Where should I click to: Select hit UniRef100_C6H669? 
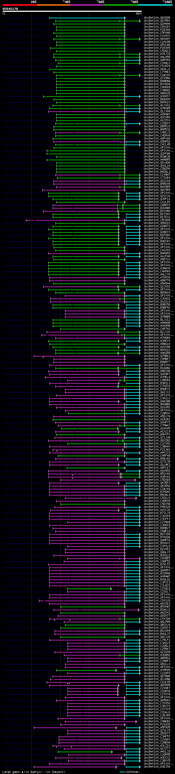point(157,87)
